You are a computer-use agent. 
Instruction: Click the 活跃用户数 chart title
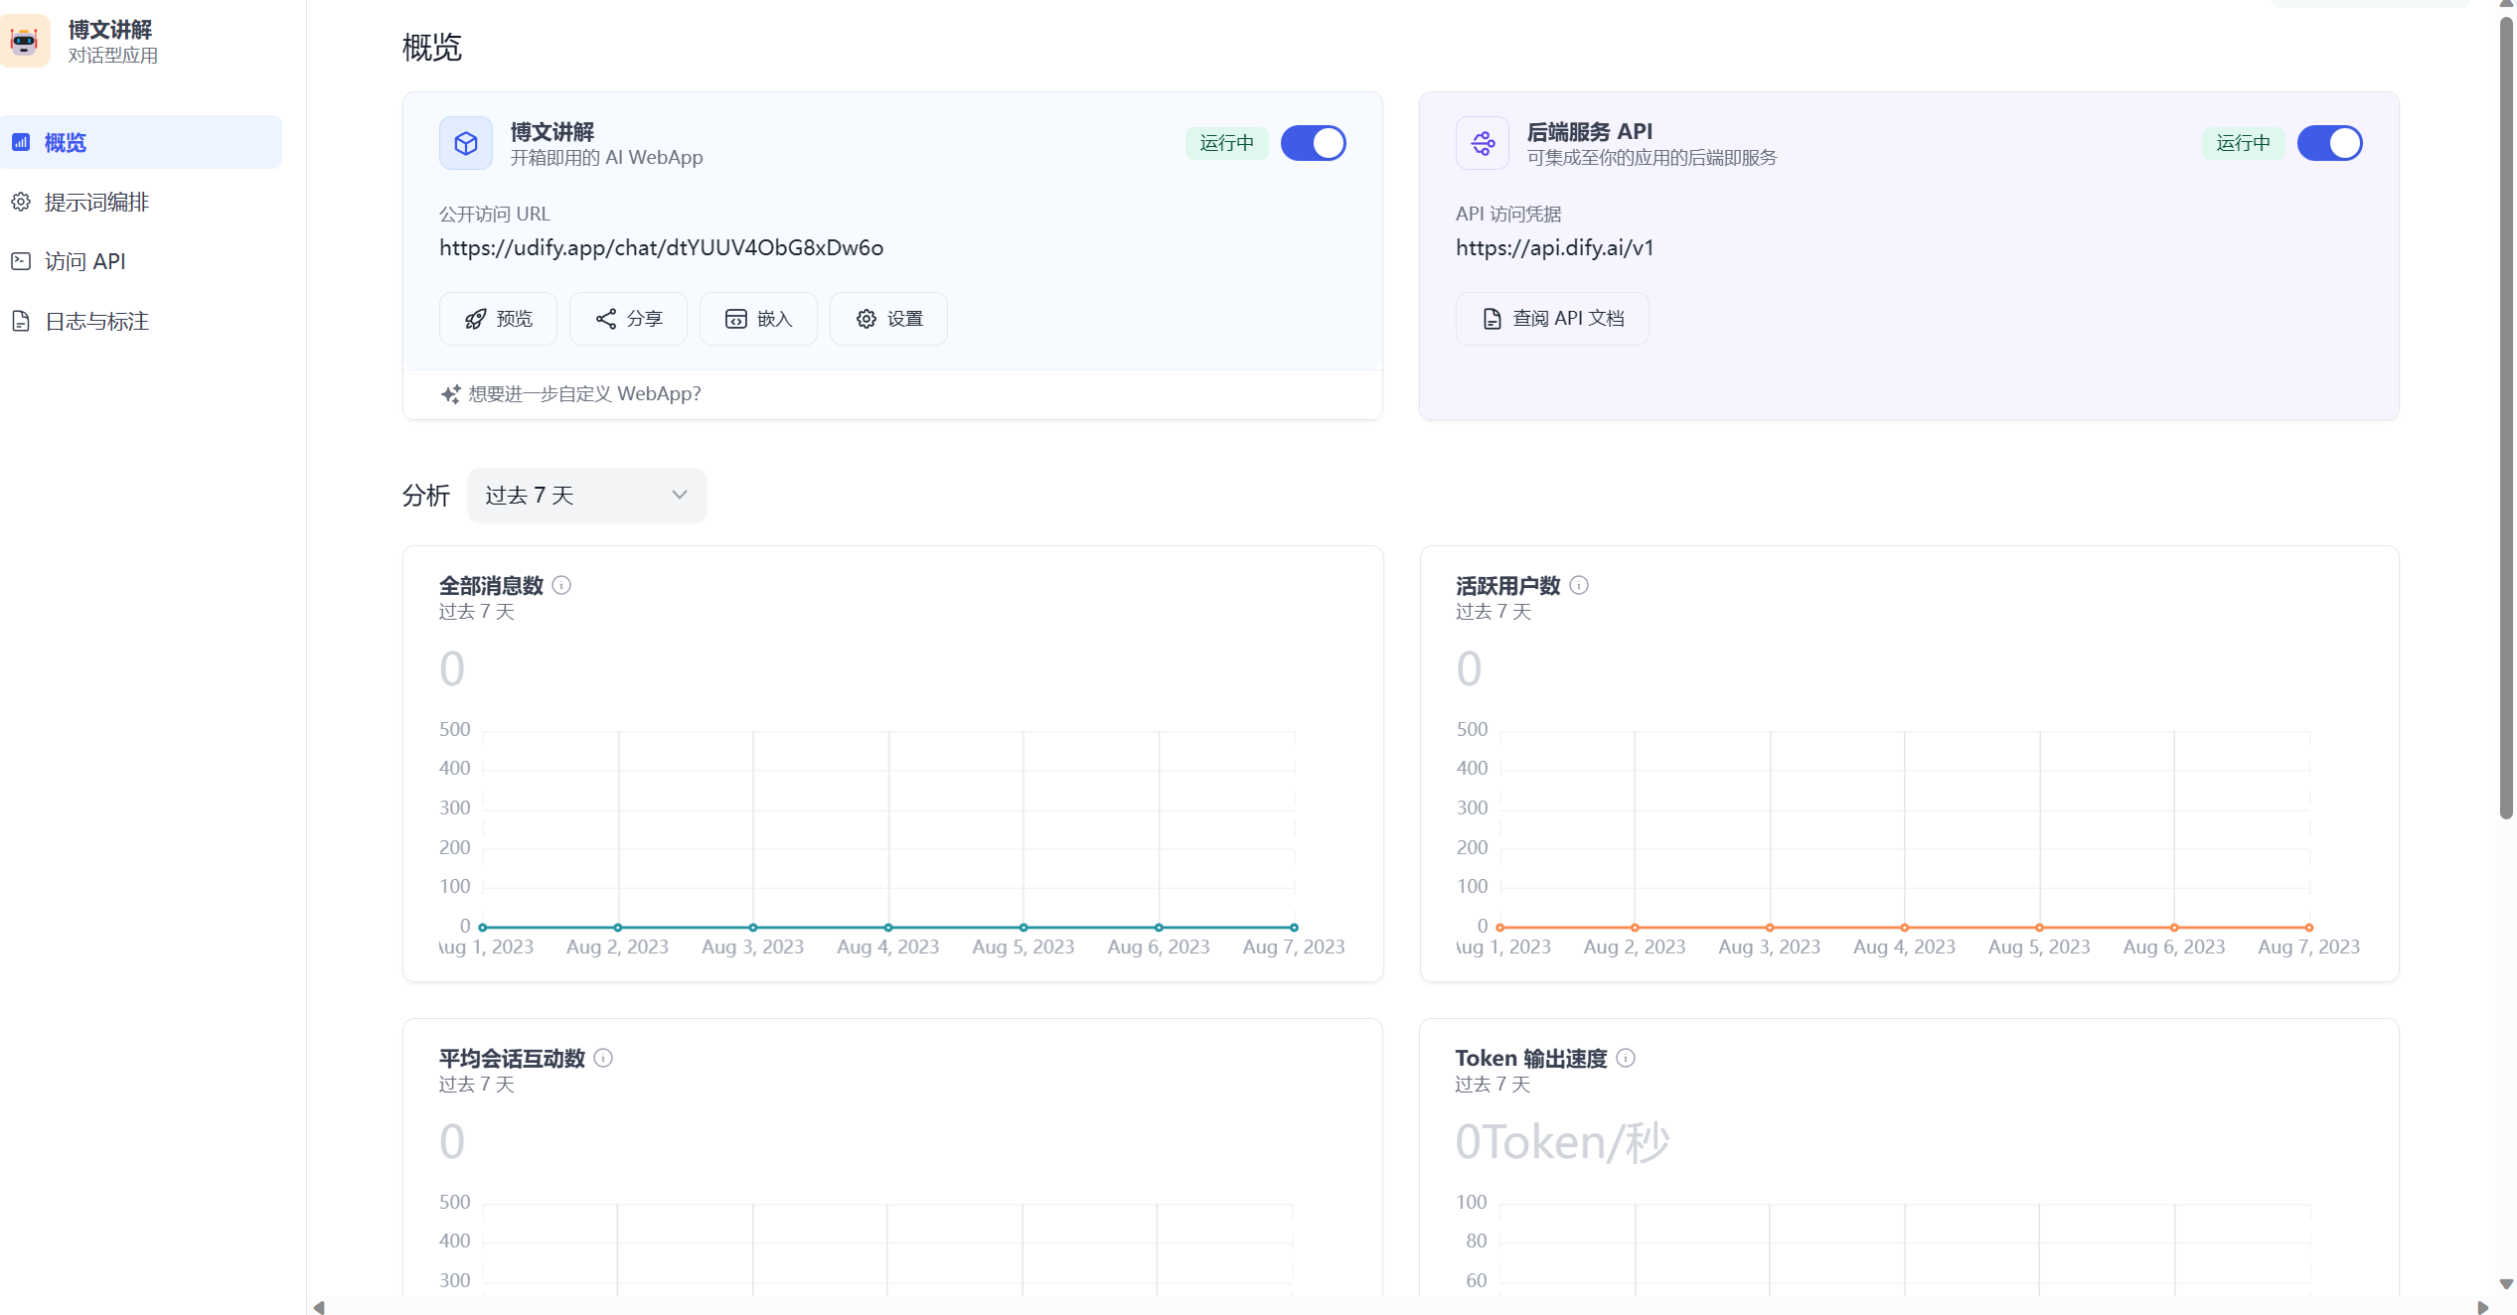click(1508, 585)
